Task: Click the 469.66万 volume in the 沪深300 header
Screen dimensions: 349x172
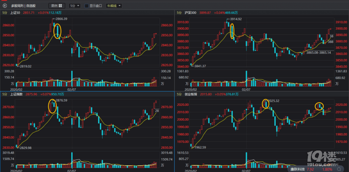Action: click(x=232, y=13)
